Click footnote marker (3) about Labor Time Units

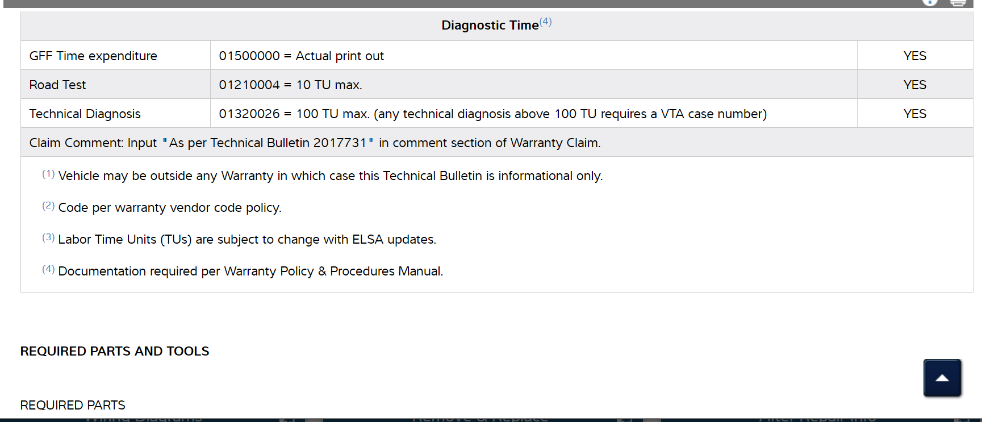pos(48,238)
